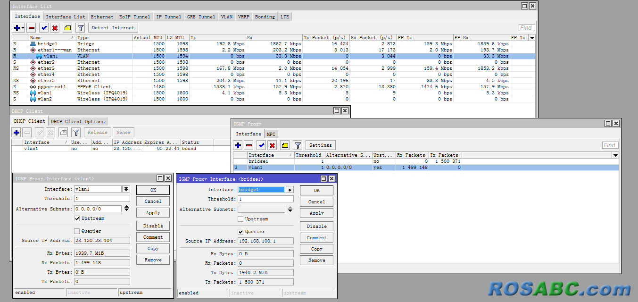This screenshot has width=638, height=302.
Task: Click Copy in the vlan1 dialog
Action: [x=153, y=249]
